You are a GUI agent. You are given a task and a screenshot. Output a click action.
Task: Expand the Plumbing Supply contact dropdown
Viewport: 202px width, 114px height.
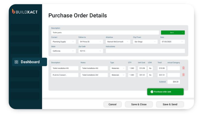(73, 42)
